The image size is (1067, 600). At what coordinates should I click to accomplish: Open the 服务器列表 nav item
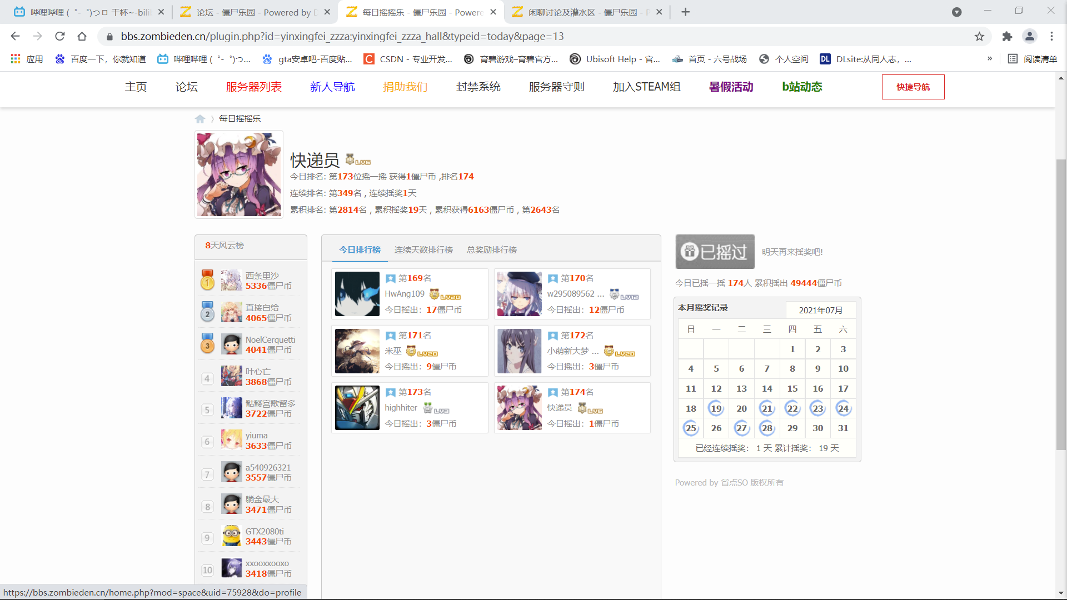254,87
